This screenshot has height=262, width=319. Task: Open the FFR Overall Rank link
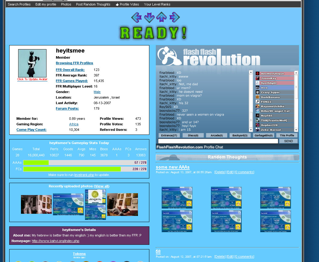click(70, 70)
